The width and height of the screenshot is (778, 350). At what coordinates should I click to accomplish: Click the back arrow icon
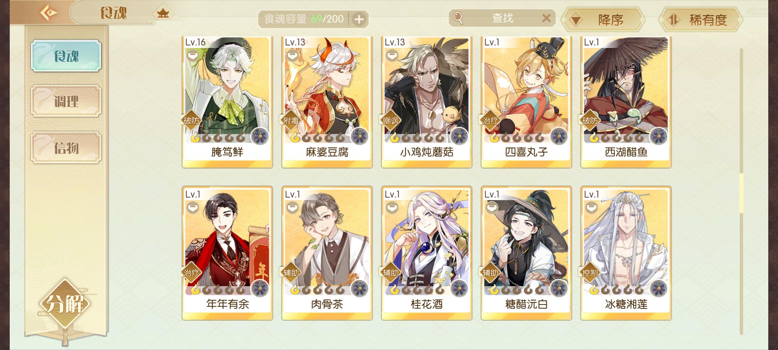(x=49, y=13)
